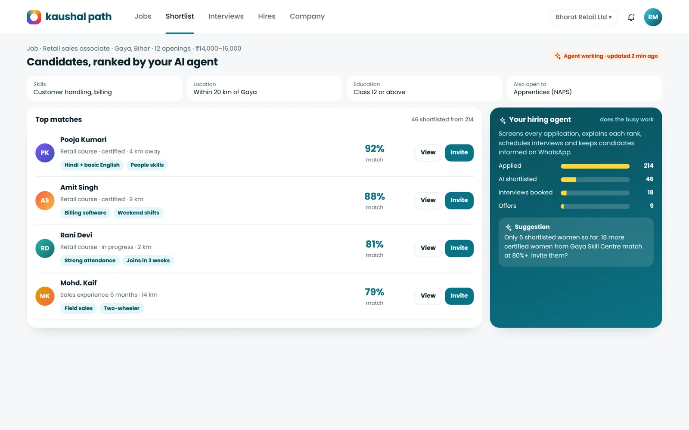The height and width of the screenshot is (430, 689).
Task: View Pooja Kumari's profile
Action: click(x=428, y=153)
